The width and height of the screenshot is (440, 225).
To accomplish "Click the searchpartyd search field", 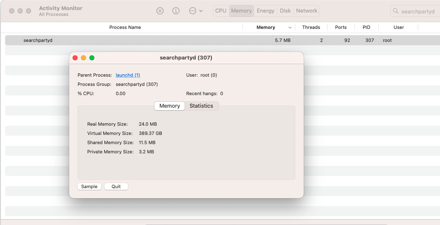I will tap(415, 11).
